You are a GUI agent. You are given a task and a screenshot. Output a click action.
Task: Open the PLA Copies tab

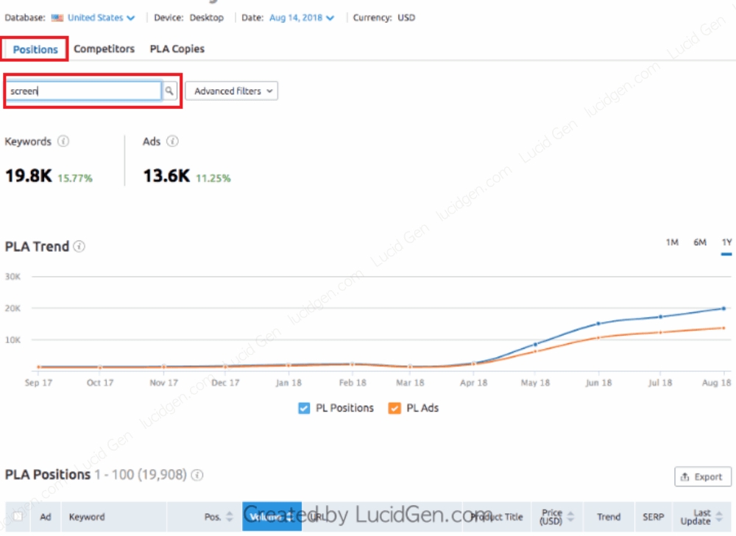[177, 49]
